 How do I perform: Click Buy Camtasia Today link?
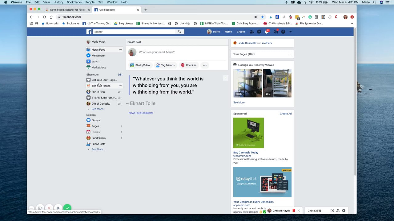[x=246, y=153]
